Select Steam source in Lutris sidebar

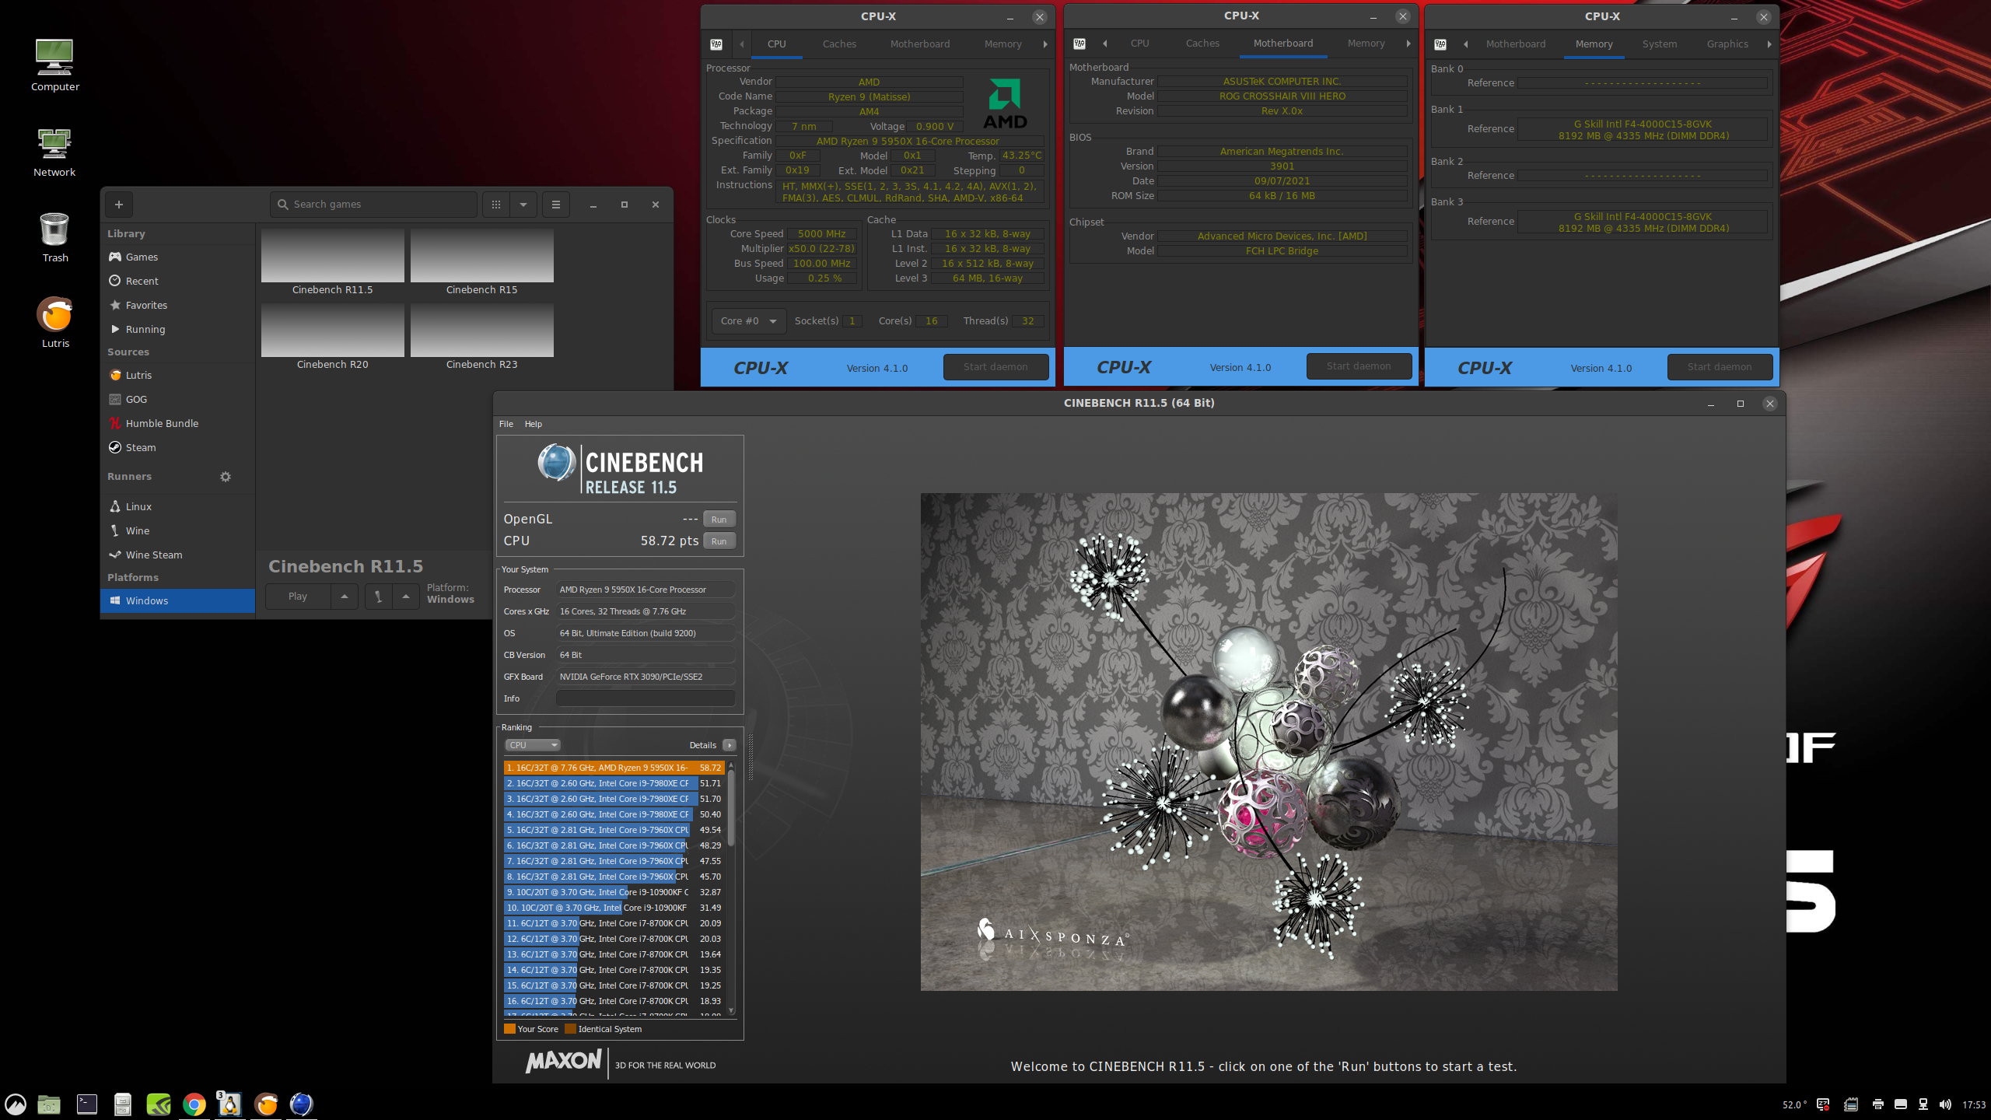pyautogui.click(x=178, y=447)
